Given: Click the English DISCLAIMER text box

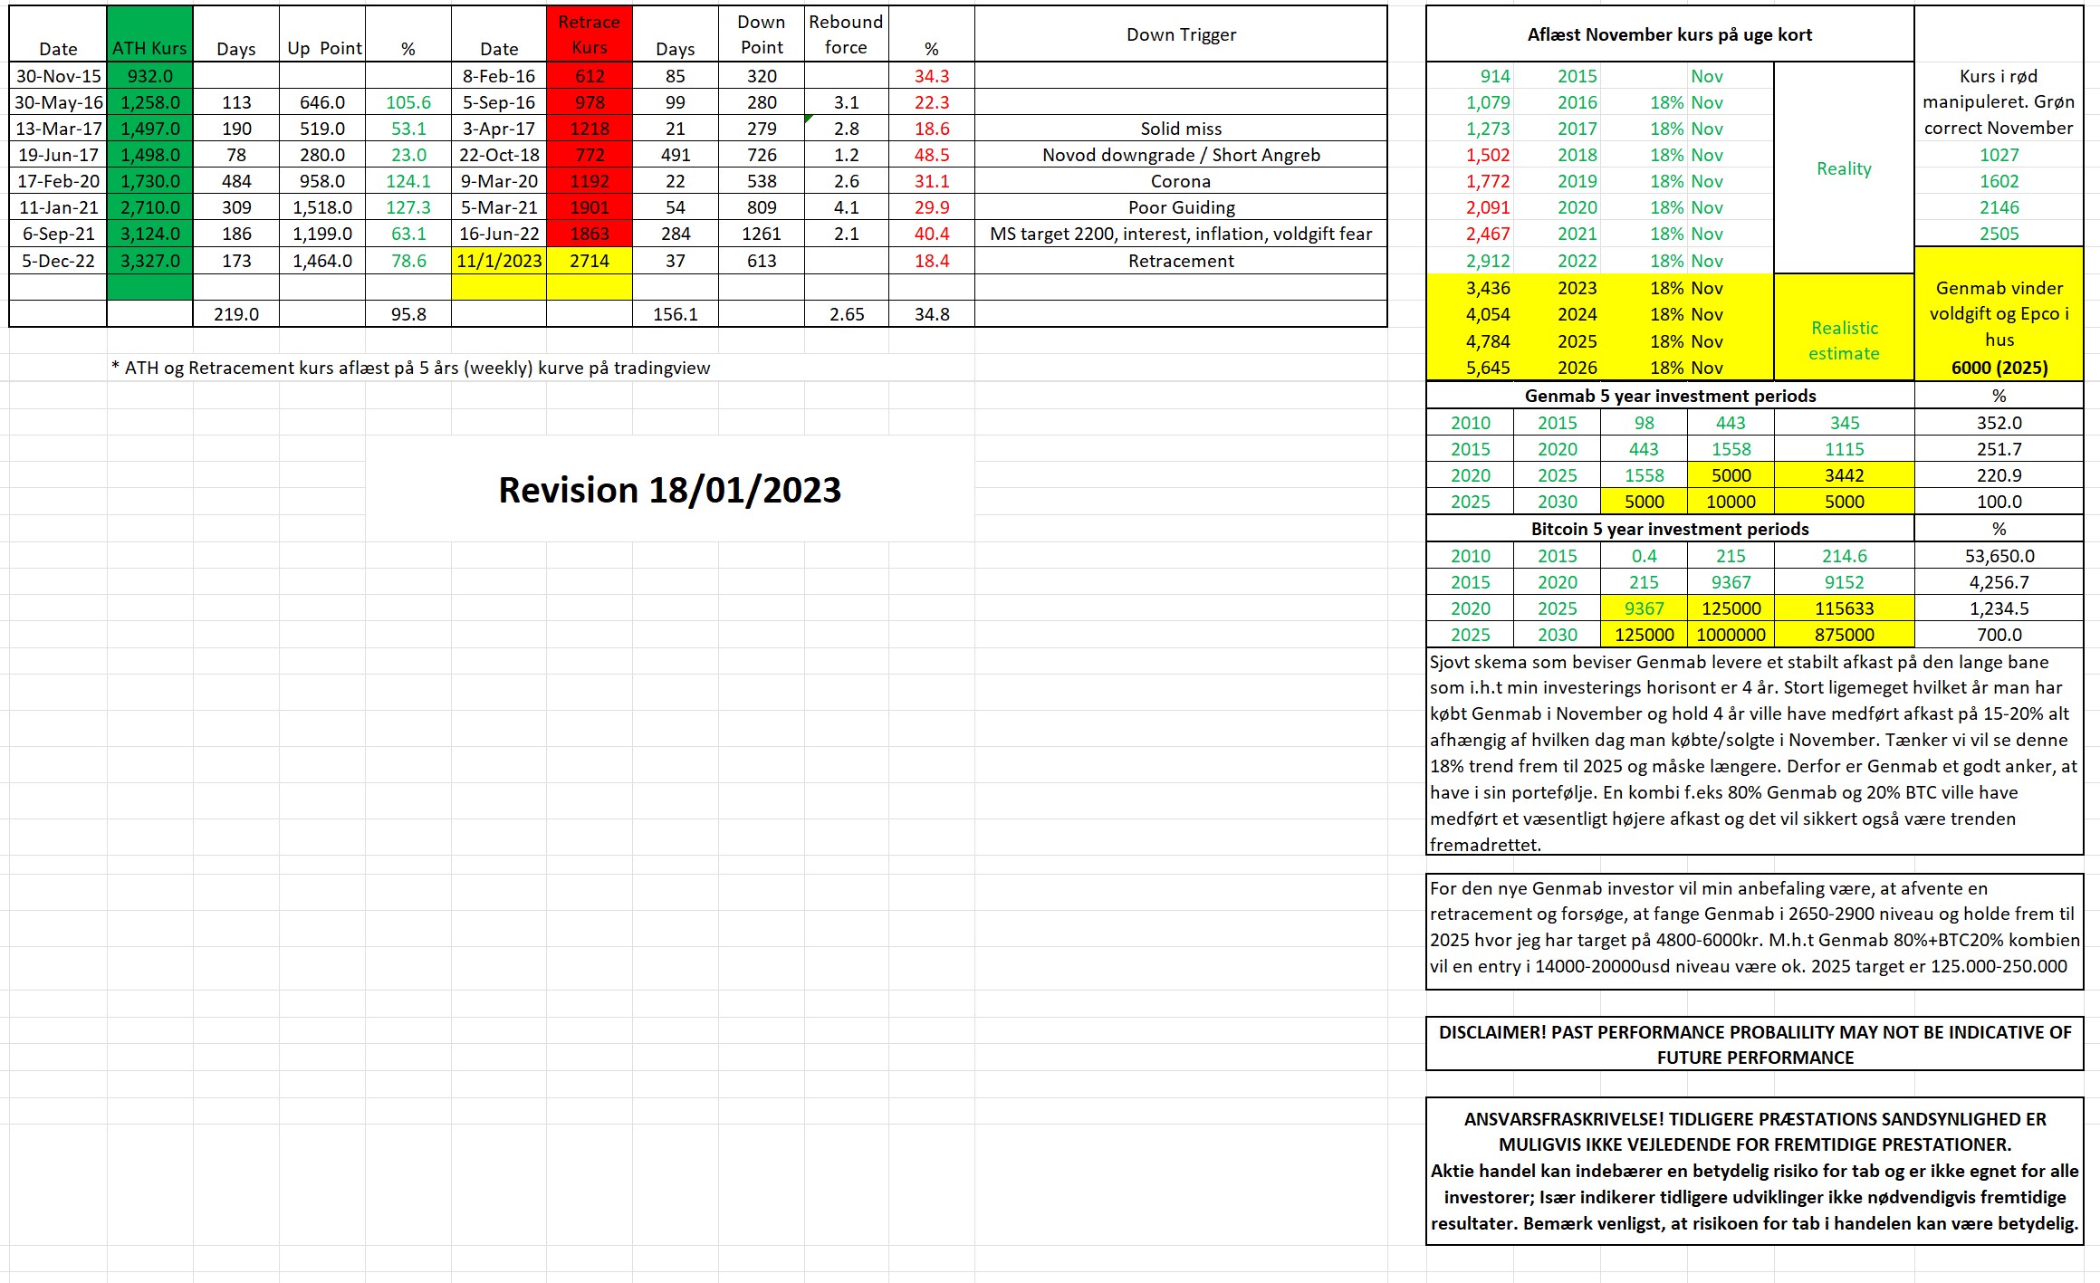Looking at the screenshot, I should [1755, 1044].
